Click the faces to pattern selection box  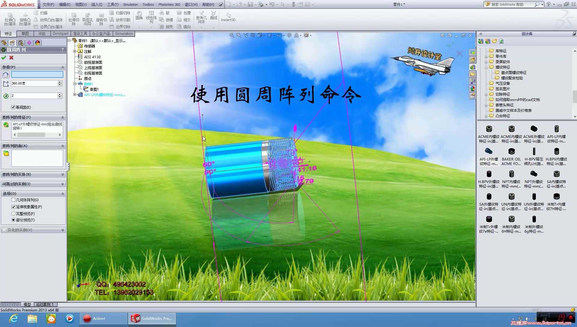(x=37, y=158)
